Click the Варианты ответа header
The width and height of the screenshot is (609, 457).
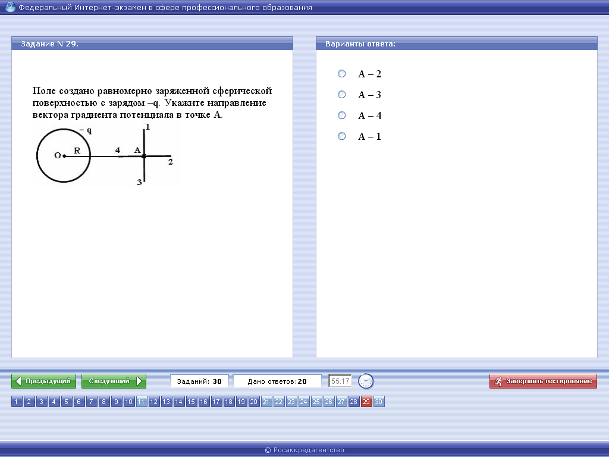[x=456, y=43]
